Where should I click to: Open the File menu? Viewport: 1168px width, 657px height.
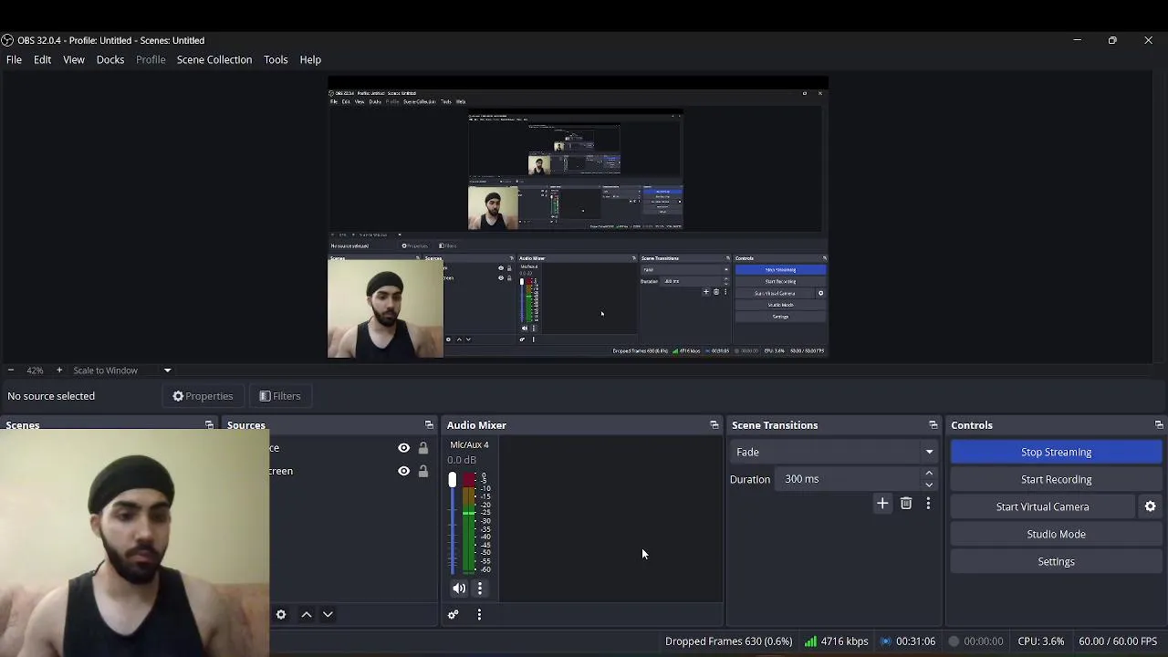(x=14, y=59)
